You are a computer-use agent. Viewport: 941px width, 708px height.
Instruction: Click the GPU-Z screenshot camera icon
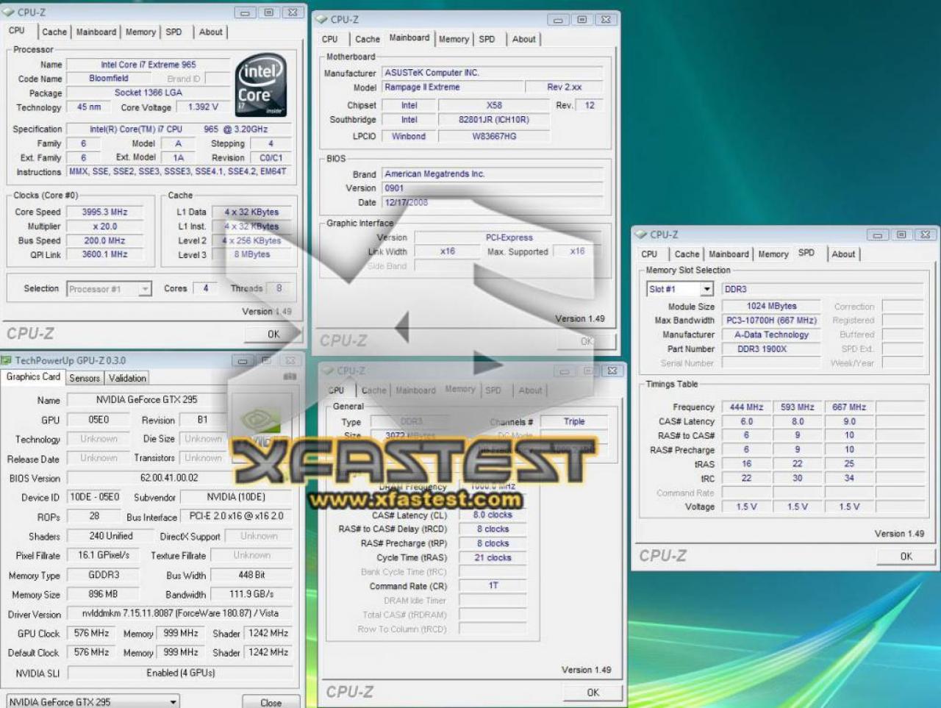point(290,376)
